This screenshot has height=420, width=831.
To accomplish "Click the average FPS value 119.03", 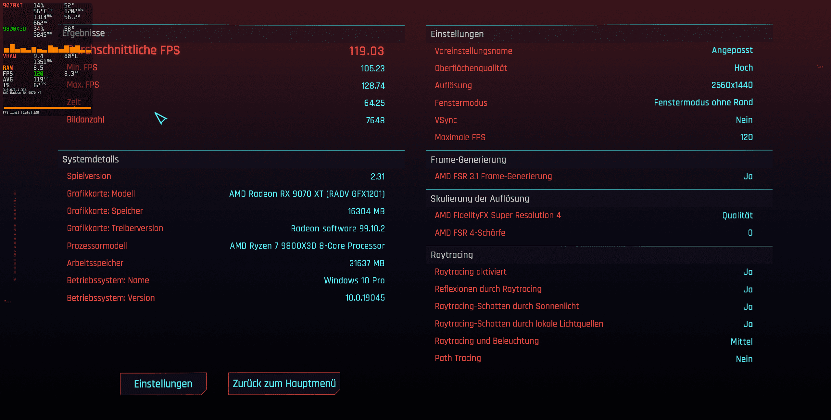I will coord(366,51).
